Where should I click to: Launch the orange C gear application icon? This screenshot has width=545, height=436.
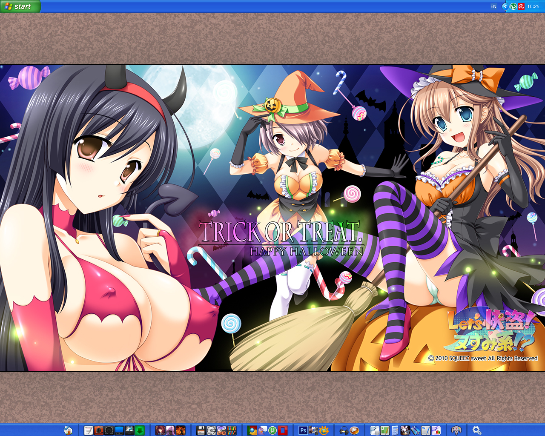[x=324, y=430]
